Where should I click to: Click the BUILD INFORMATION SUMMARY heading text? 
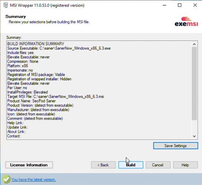[x=36, y=44]
